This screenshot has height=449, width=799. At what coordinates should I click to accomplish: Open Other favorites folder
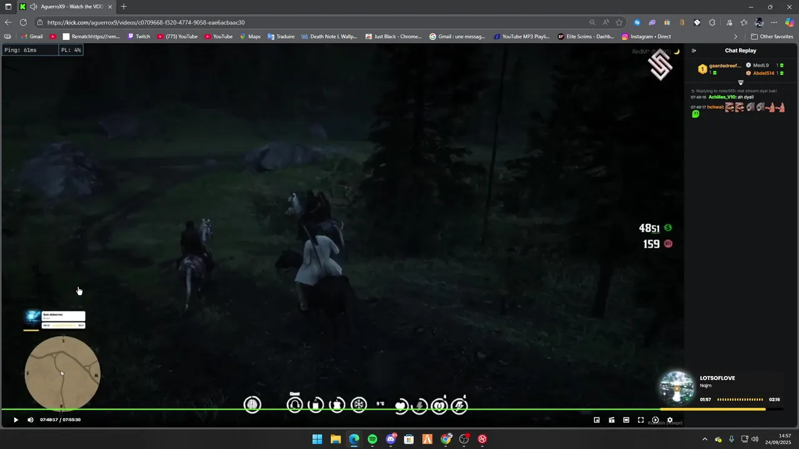tap(772, 37)
